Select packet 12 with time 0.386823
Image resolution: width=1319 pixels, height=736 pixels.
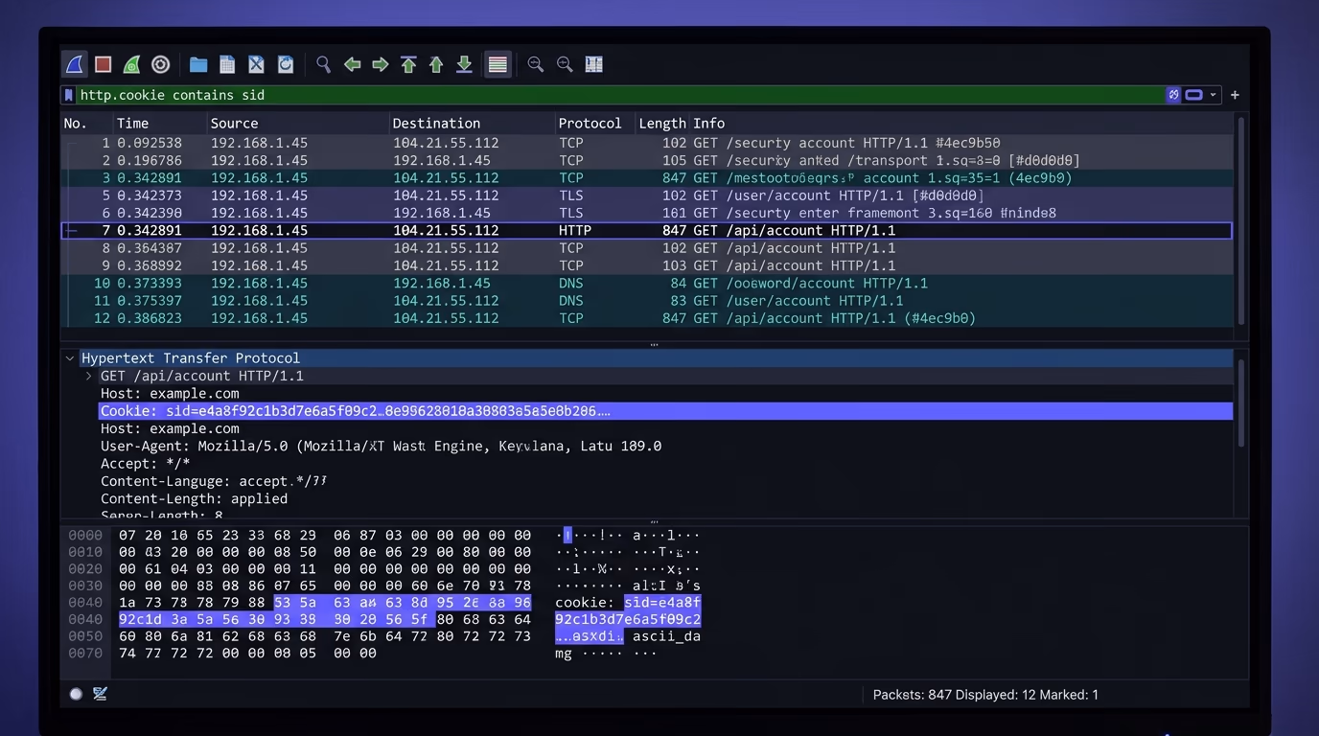647,318
